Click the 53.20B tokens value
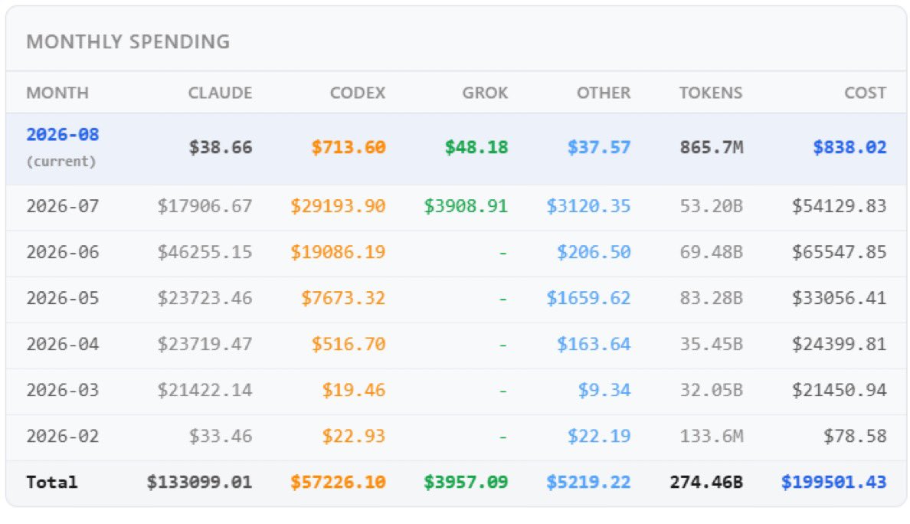 (x=712, y=206)
